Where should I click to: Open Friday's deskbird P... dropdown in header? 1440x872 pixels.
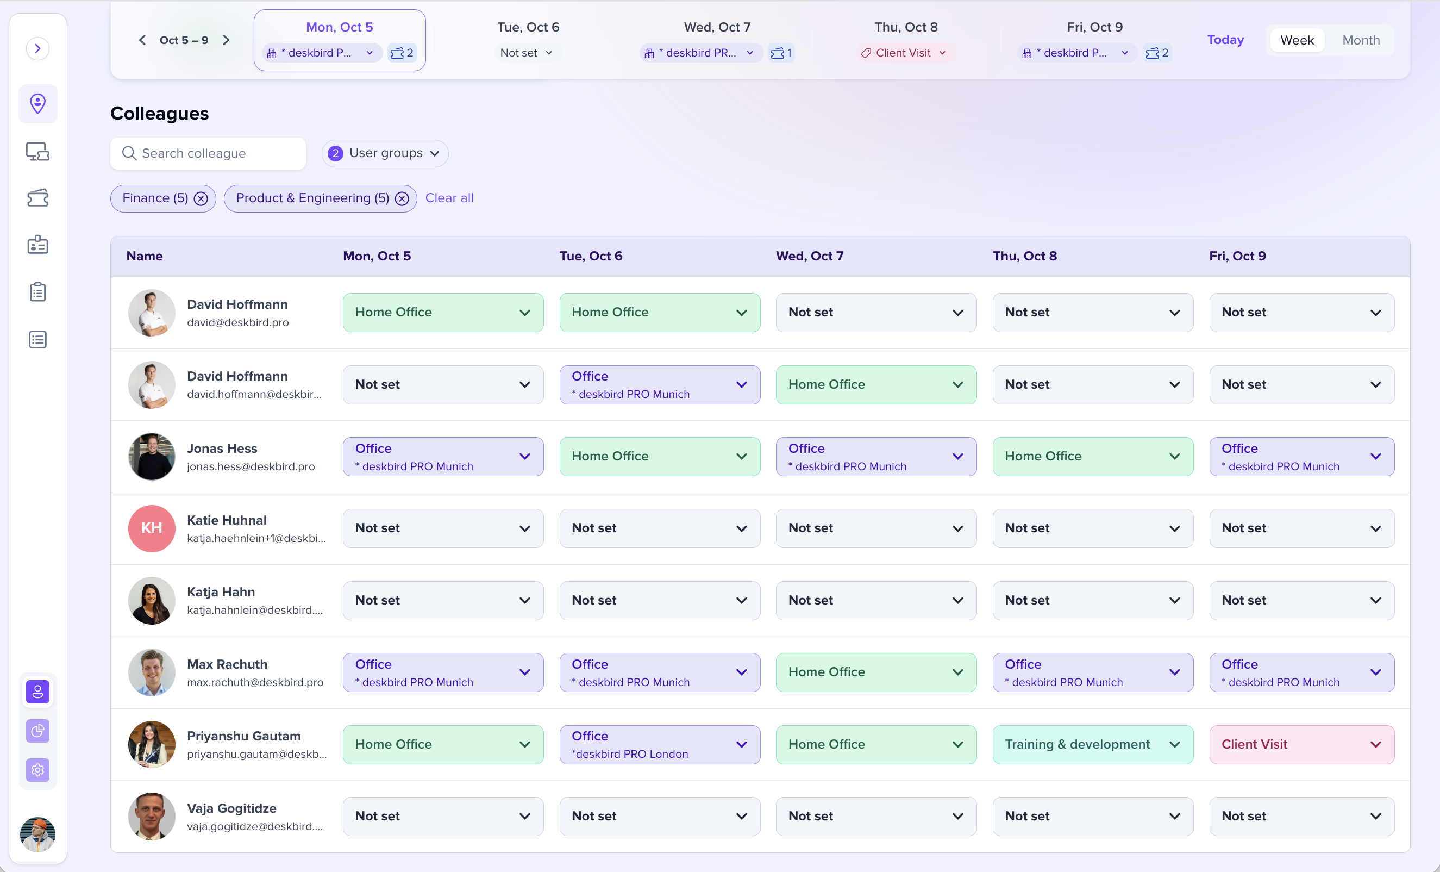[1077, 53]
